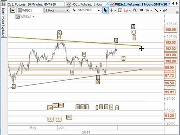Expand the line tool dropdown arrow

click(160, 10)
